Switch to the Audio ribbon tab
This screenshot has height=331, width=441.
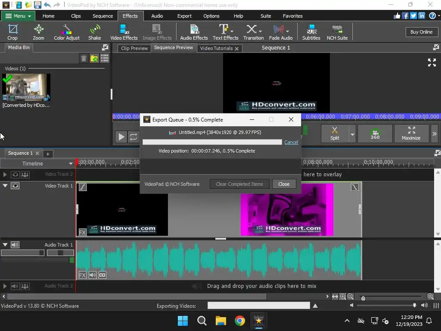click(x=157, y=16)
